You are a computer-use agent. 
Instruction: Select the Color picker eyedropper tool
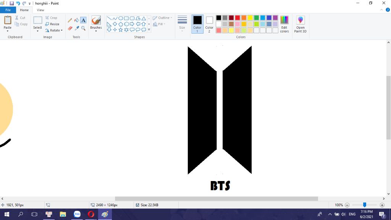coord(76,28)
